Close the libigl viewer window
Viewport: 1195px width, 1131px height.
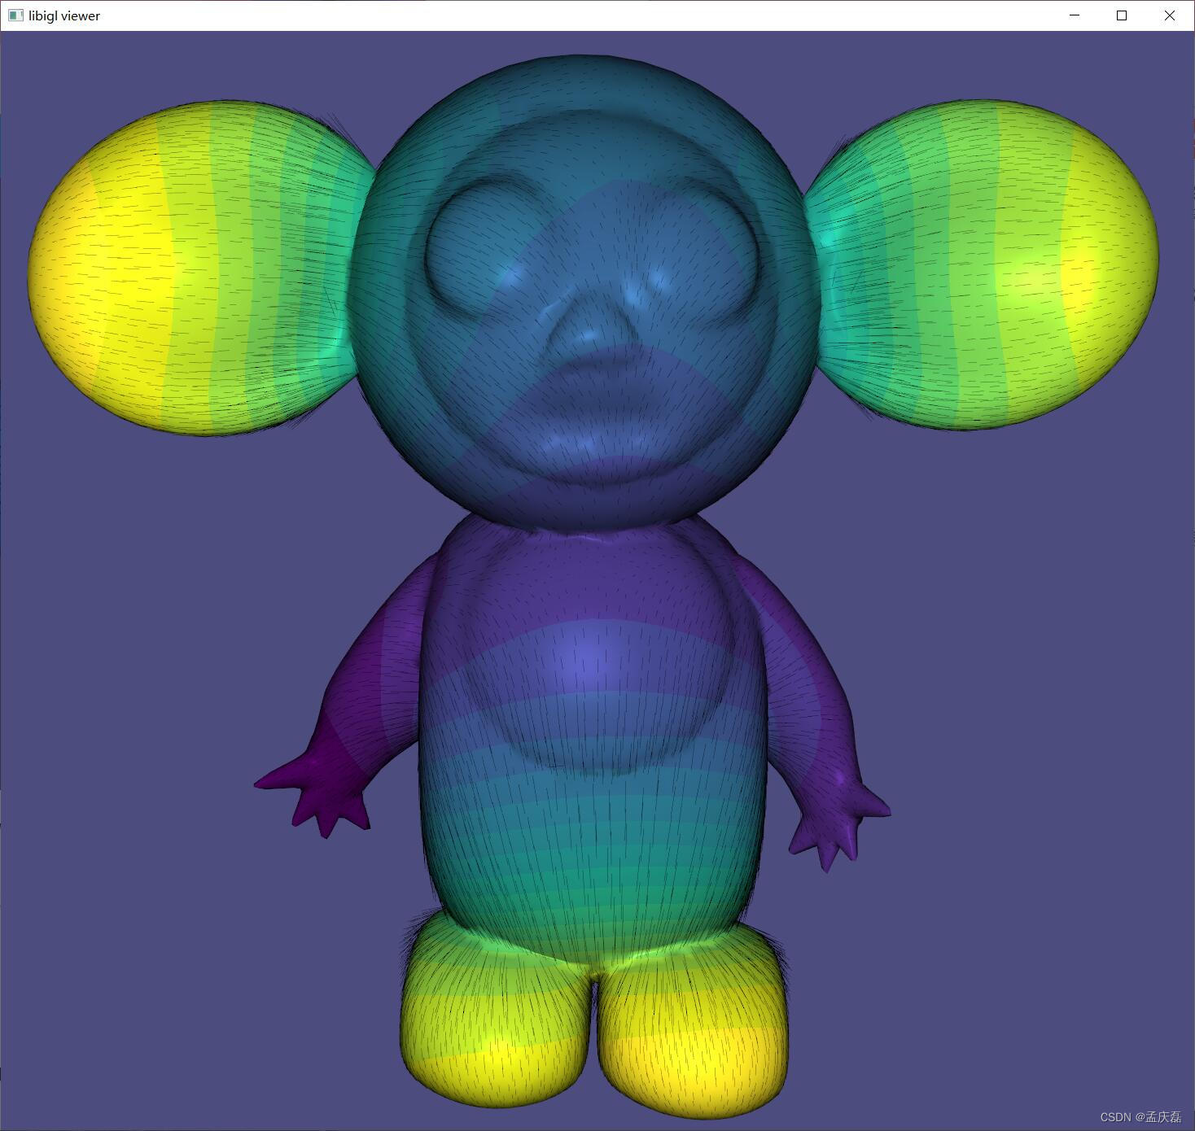1170,15
